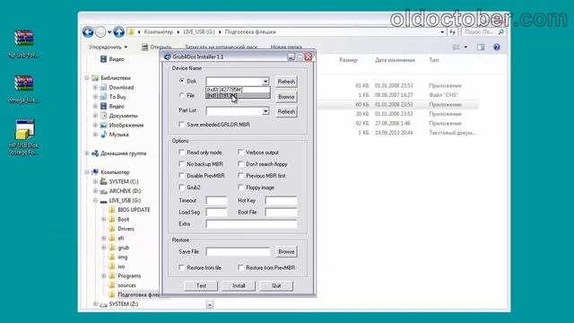
Task: Select the Disk radio button
Action: click(x=182, y=81)
